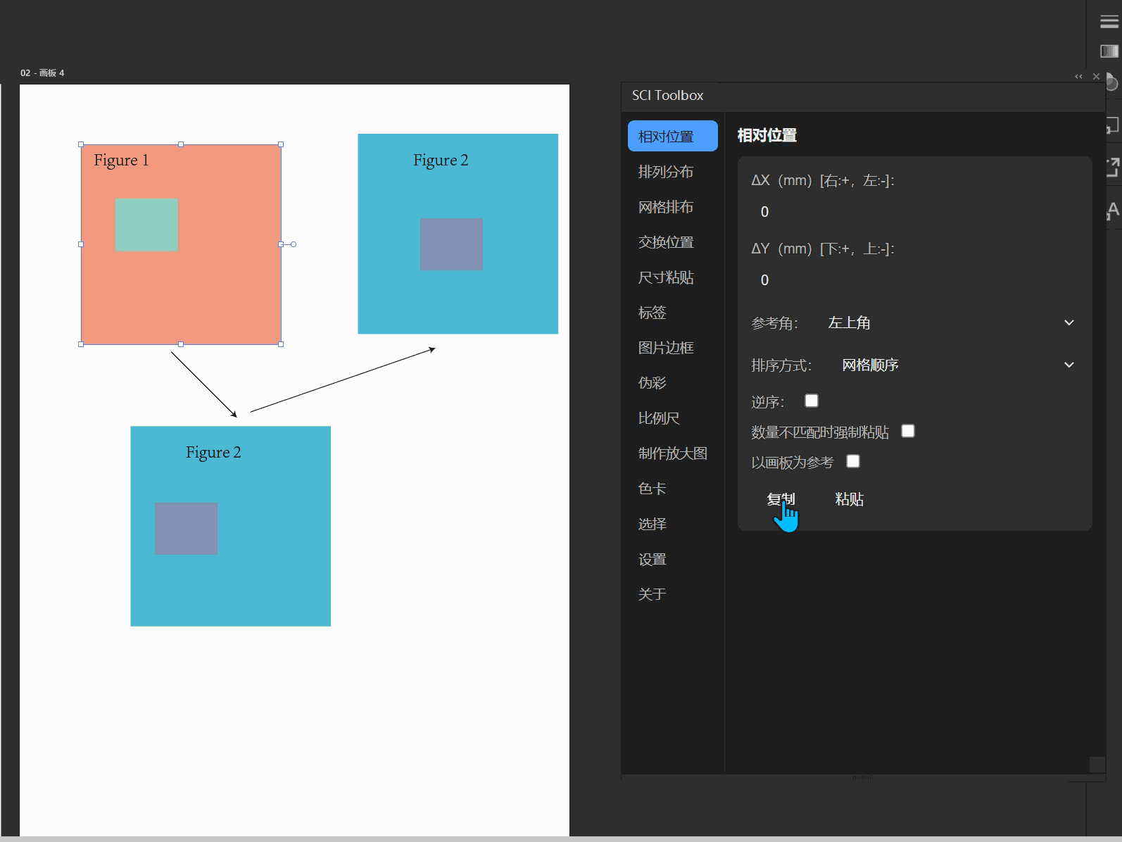Check the 以画板为参考 option
Image resolution: width=1122 pixels, height=842 pixels.
pyautogui.click(x=853, y=461)
